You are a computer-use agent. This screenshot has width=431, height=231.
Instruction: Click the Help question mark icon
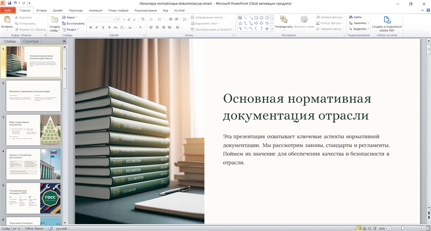(x=428, y=10)
